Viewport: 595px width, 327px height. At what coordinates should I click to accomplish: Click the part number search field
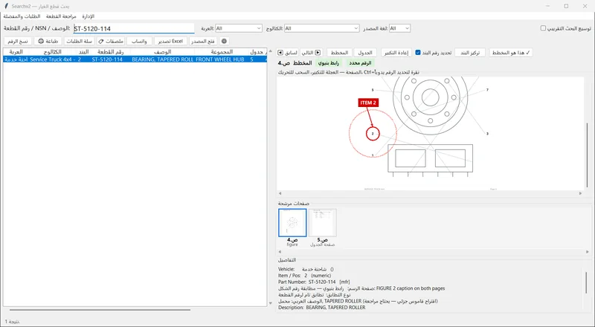pyautogui.click(x=134, y=28)
